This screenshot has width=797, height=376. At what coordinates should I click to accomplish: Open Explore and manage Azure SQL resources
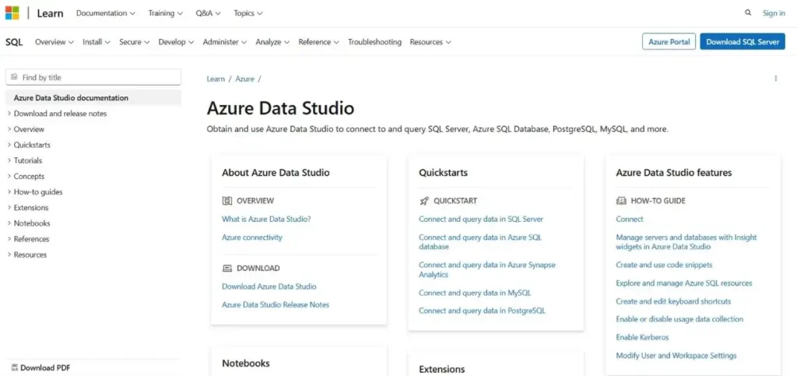point(684,283)
